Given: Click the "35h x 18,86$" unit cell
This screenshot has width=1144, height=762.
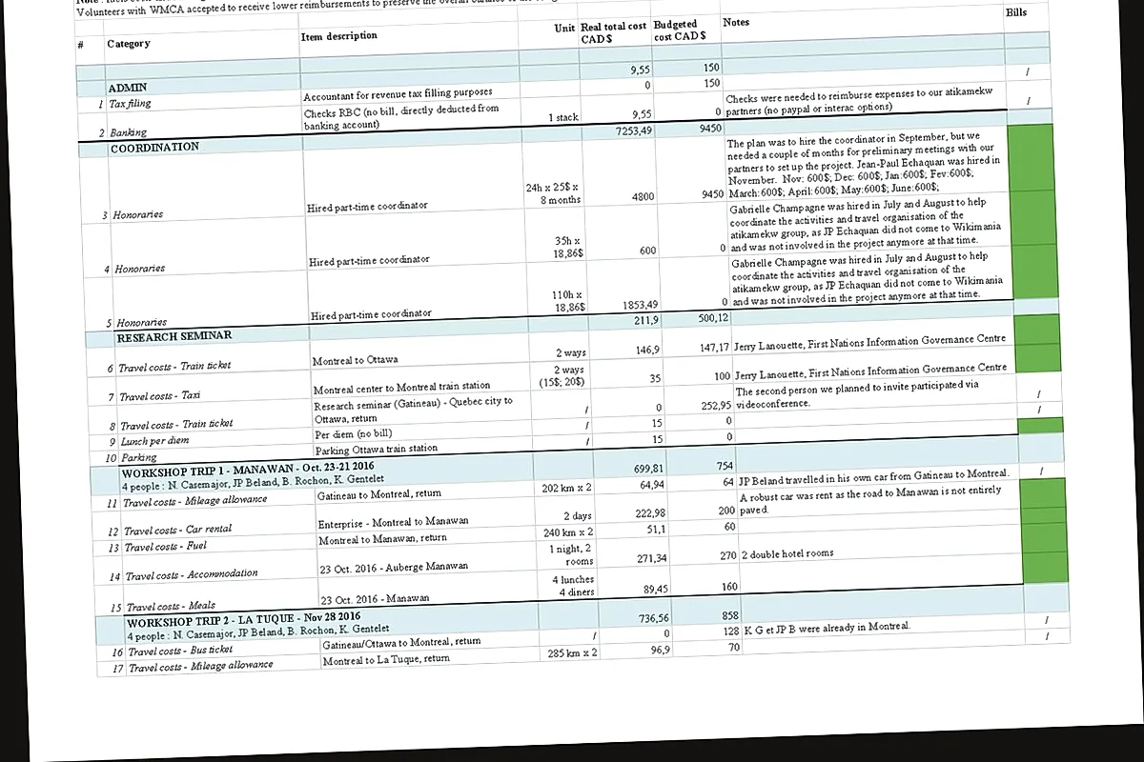Looking at the screenshot, I should coord(570,248).
